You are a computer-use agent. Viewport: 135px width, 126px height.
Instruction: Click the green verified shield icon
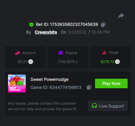[x=31, y=25]
